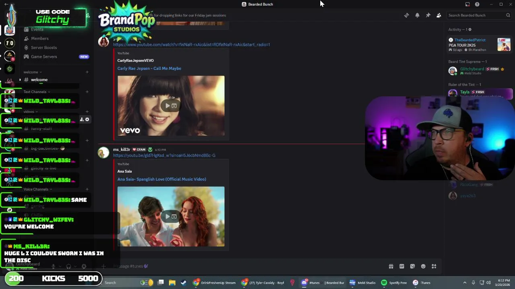The height and width of the screenshot is (289, 515).
Task: Add a channel to Voice Channels category
Action: coord(87,189)
